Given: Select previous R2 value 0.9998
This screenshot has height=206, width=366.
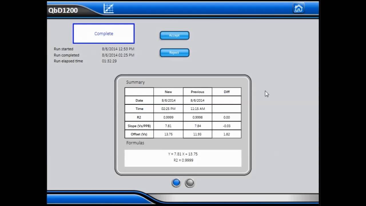Looking at the screenshot, I should click(198, 117).
